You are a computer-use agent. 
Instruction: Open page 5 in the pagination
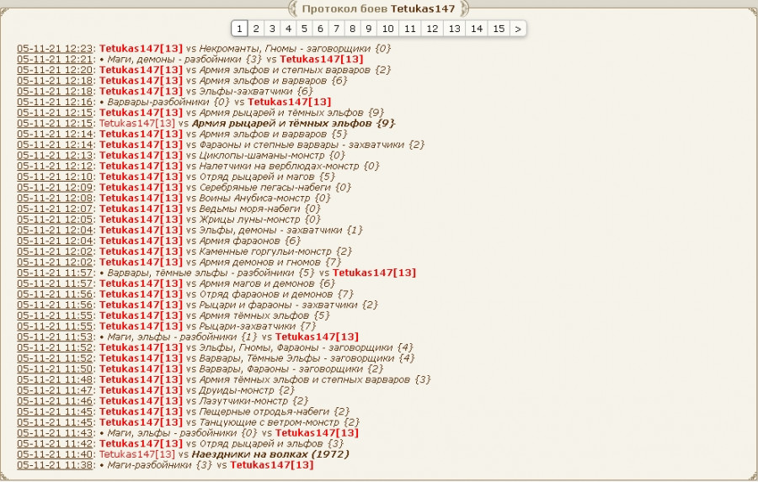(304, 29)
